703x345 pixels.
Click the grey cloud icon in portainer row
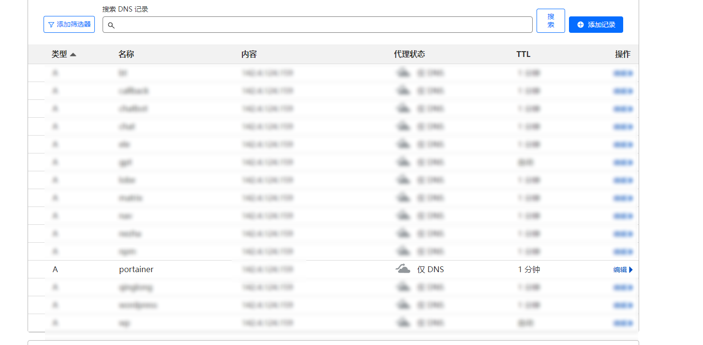coord(403,269)
